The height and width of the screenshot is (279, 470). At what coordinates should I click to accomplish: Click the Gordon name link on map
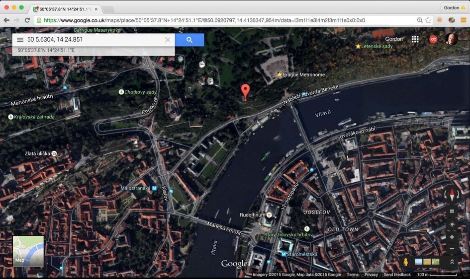click(x=394, y=39)
